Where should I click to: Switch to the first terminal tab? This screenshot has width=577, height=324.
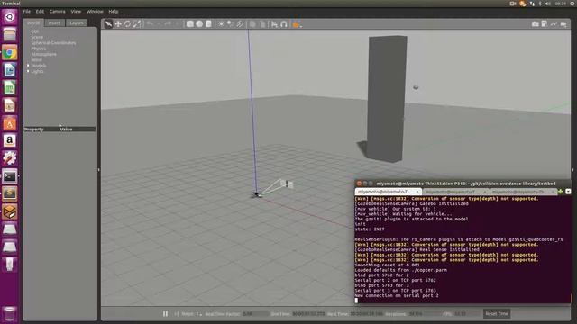tap(389, 192)
